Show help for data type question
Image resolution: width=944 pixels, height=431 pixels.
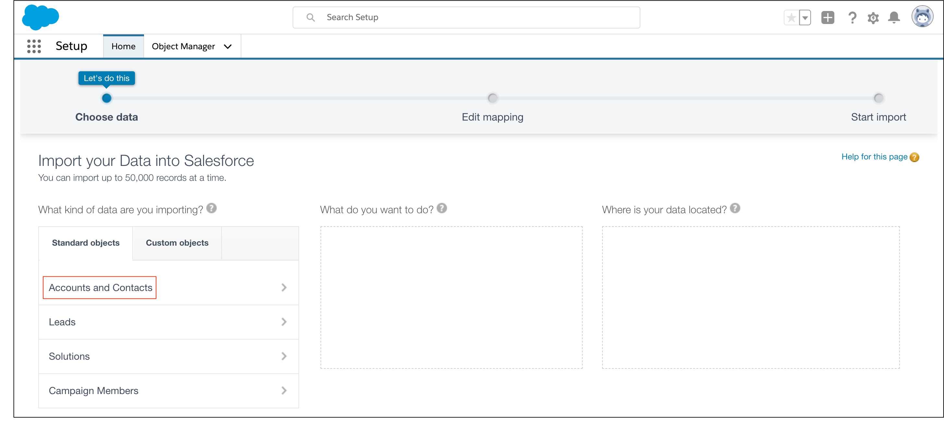212,208
